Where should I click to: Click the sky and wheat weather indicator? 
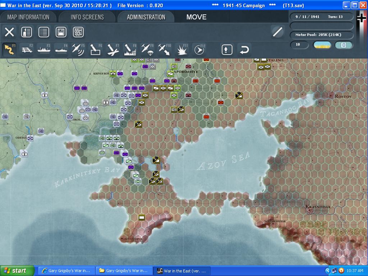pos(322,45)
